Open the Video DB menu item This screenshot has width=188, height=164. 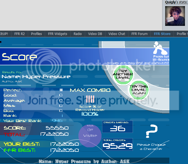(x=95, y=34)
